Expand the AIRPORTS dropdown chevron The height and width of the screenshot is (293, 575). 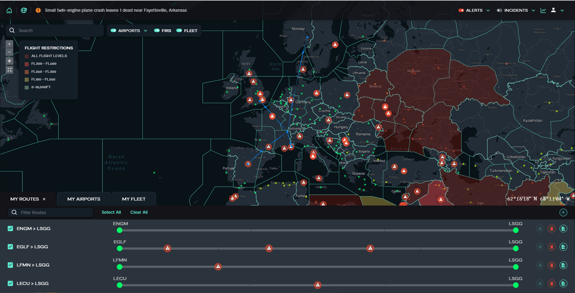coord(146,31)
